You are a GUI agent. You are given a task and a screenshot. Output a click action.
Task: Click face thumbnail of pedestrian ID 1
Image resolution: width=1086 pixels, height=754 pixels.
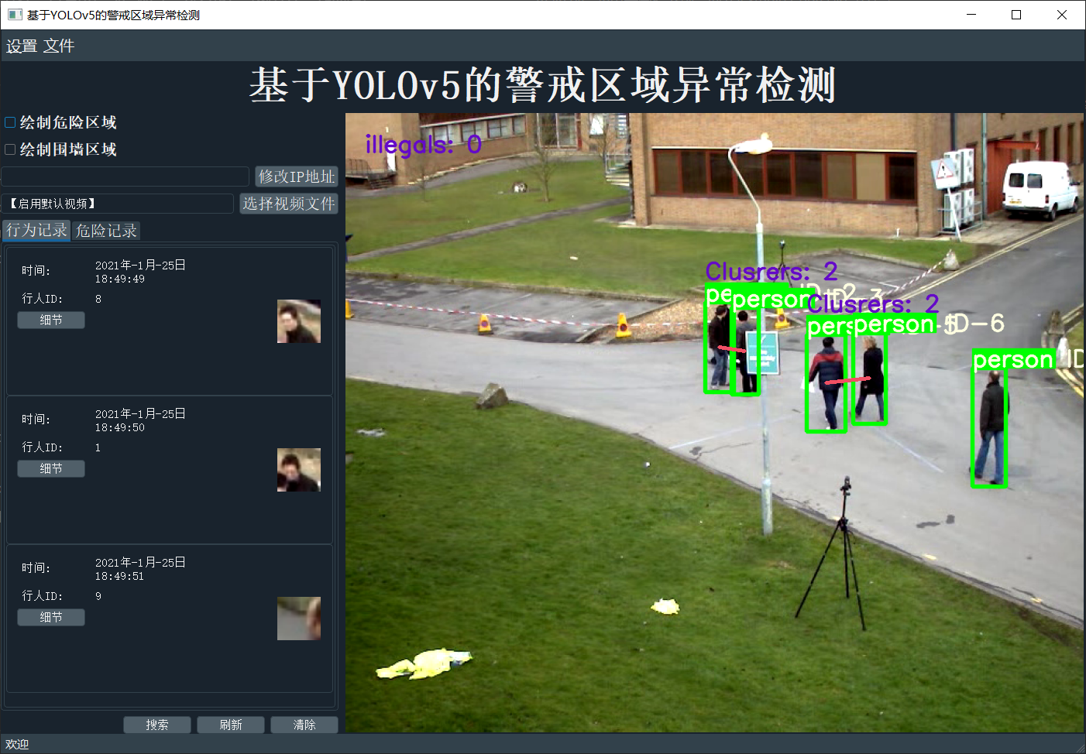[299, 470]
